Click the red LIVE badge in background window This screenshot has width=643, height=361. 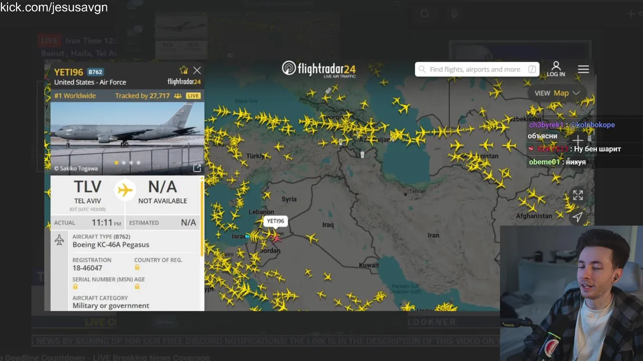(x=49, y=41)
